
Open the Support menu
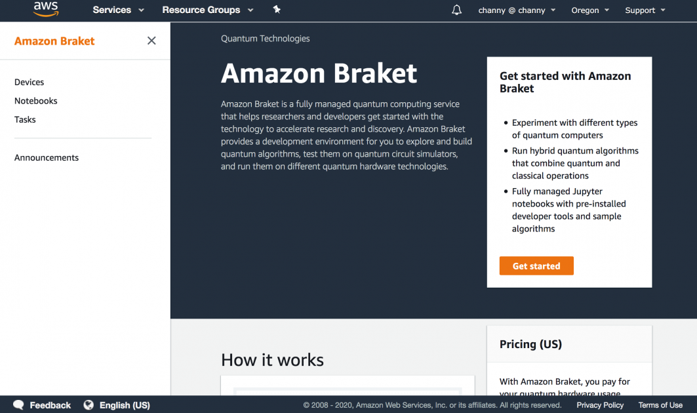pyautogui.click(x=644, y=10)
